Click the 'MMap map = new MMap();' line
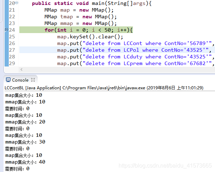Viewport: 215px width, 172px height. pyautogui.click(x=79, y=10)
